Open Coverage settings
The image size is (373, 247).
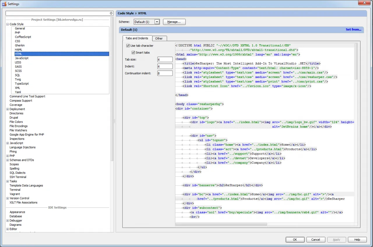coord(16,105)
